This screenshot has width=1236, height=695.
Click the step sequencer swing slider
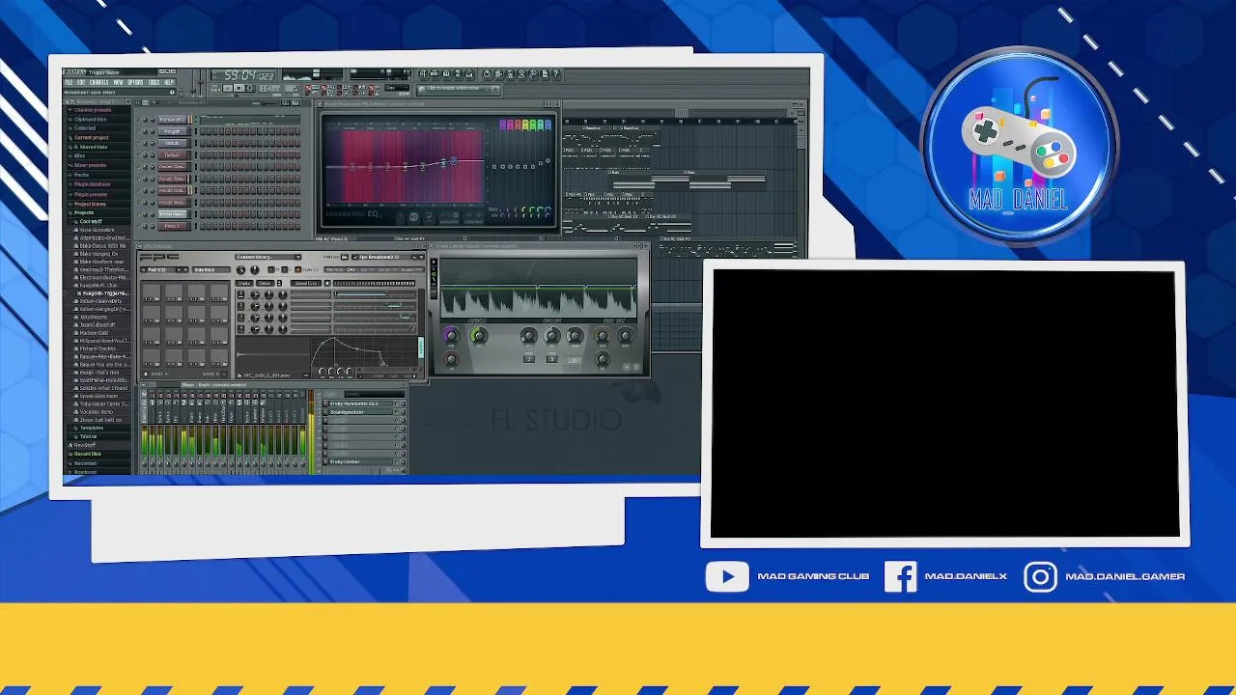pos(268,103)
